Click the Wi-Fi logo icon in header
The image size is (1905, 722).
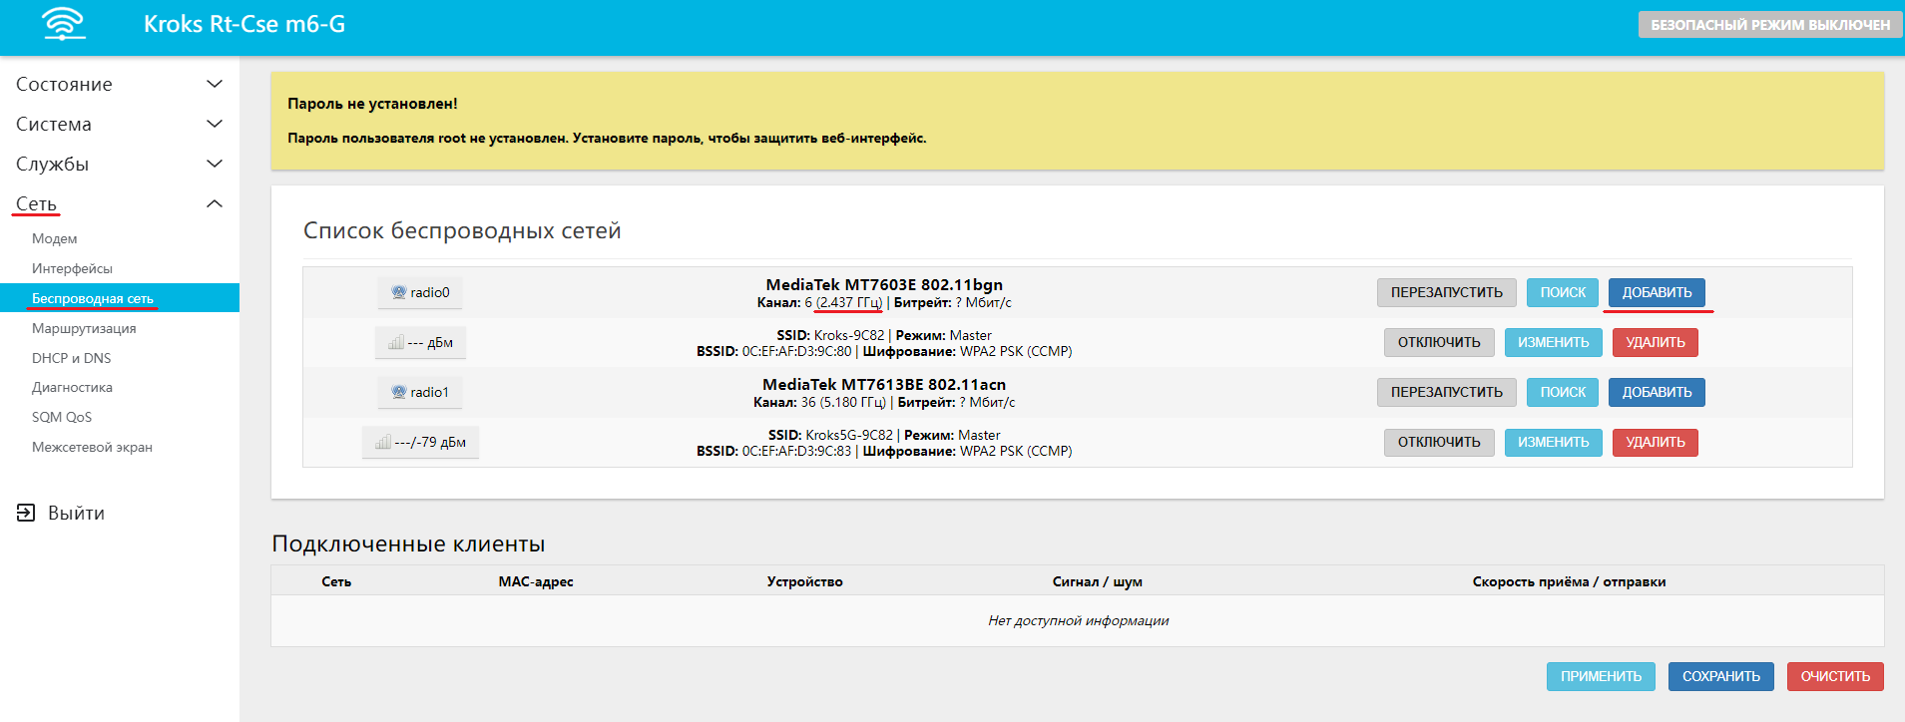(64, 24)
